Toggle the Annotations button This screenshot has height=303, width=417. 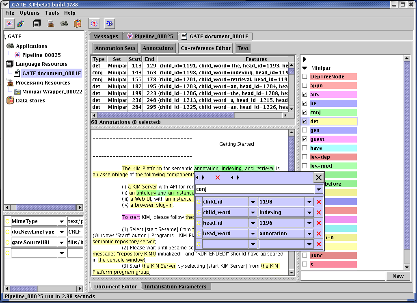coord(158,48)
